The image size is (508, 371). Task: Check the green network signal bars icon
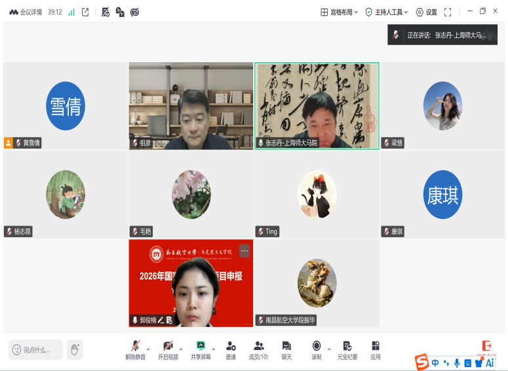71,12
